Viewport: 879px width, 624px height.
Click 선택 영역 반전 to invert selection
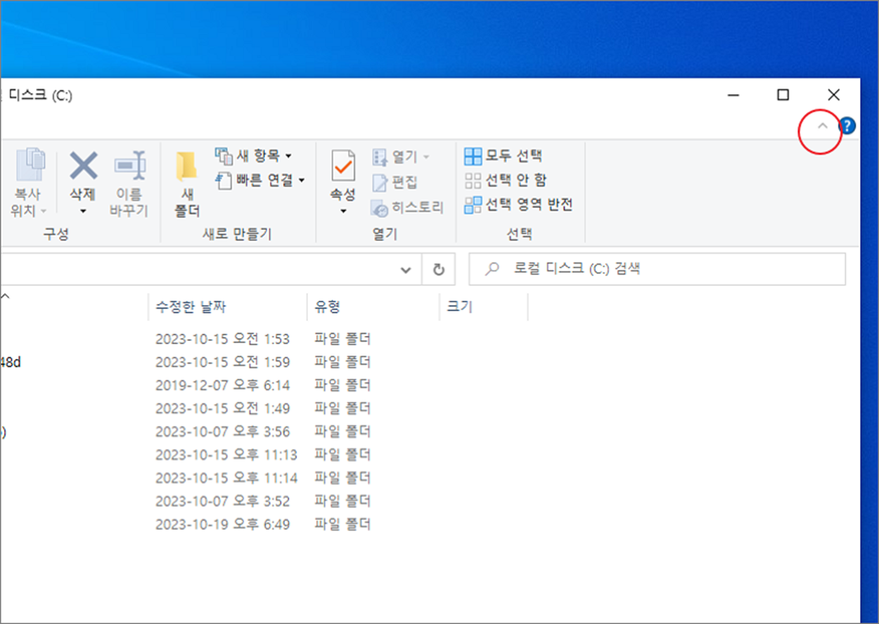click(x=519, y=204)
